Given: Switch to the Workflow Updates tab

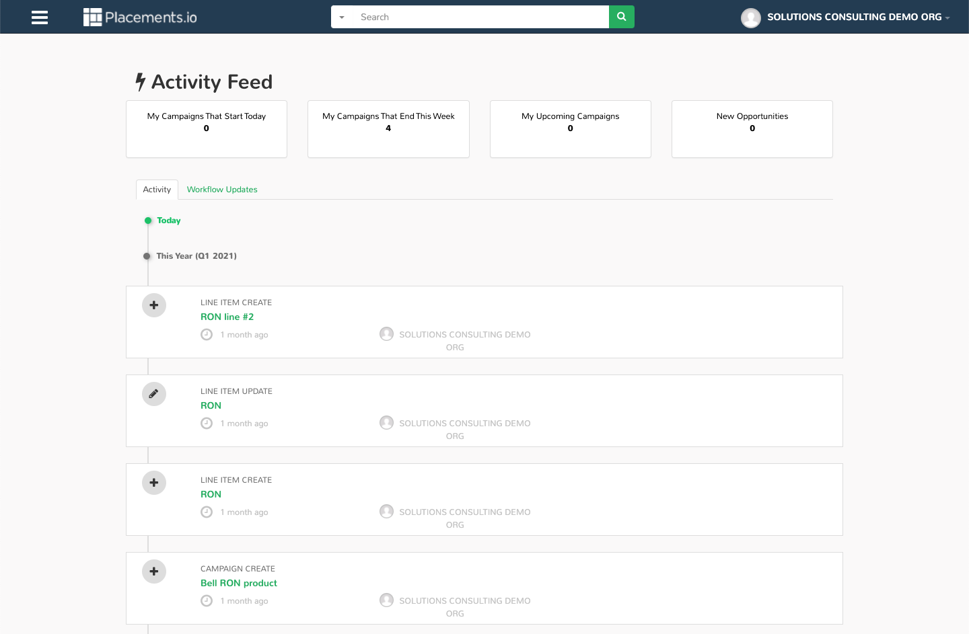Looking at the screenshot, I should (222, 190).
